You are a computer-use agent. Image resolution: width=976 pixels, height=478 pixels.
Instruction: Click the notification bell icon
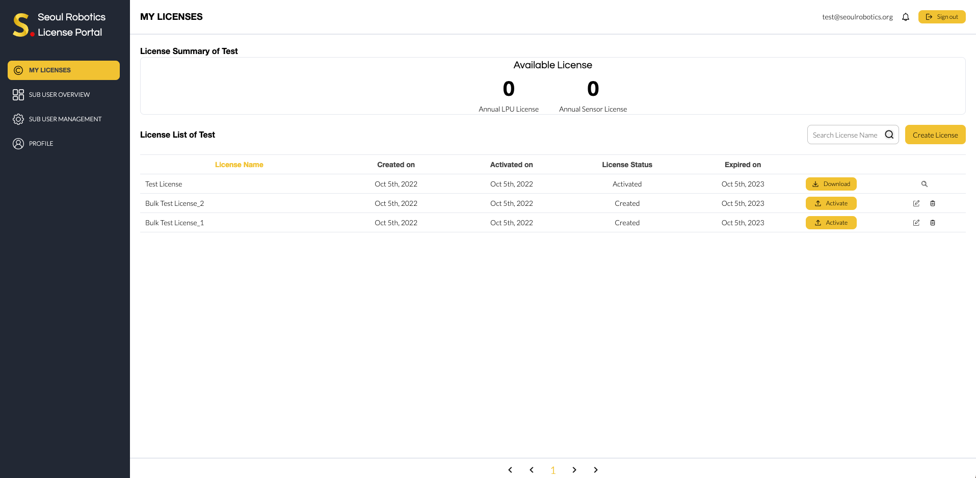905,17
